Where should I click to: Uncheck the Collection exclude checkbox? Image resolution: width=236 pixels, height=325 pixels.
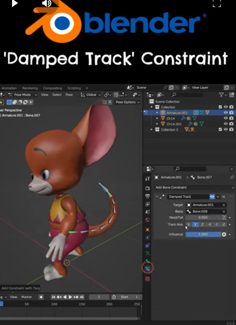pyautogui.click(x=220, y=107)
